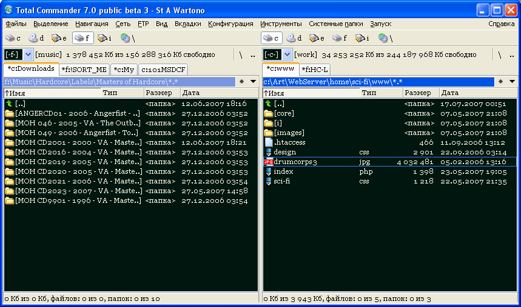This screenshot has width=521, height=307.
Task: Open network drive icon in left drive bar
Action: coord(127,38)
